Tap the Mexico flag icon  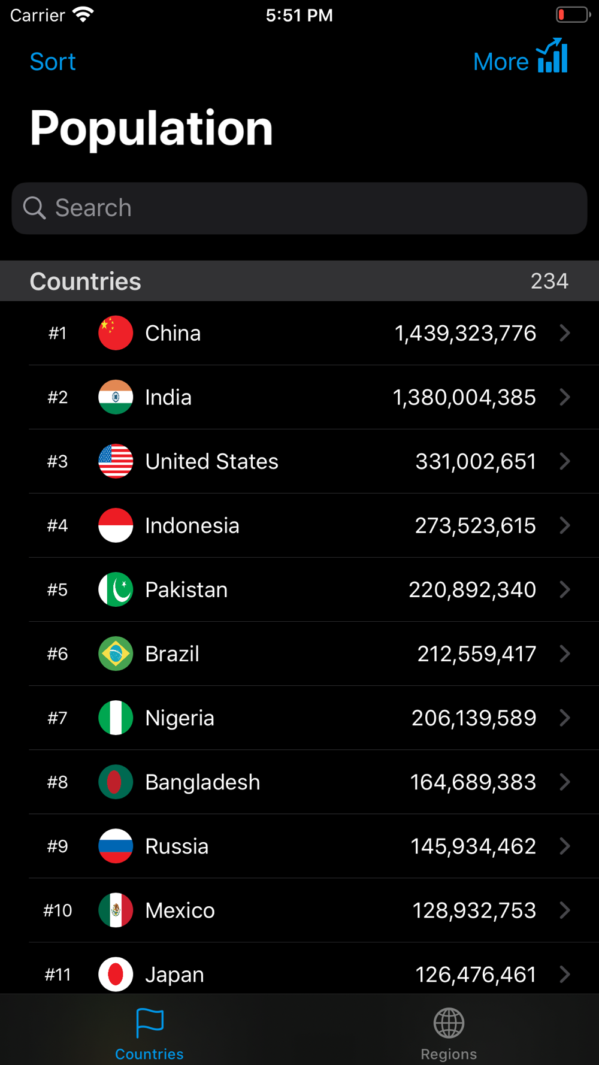pyautogui.click(x=116, y=910)
